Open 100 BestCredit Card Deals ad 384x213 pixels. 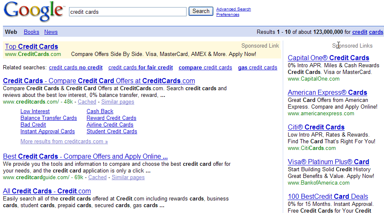(328, 197)
